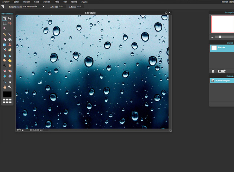
Task: Click the Altura value field
Action: pyautogui.click(x=80, y=7)
